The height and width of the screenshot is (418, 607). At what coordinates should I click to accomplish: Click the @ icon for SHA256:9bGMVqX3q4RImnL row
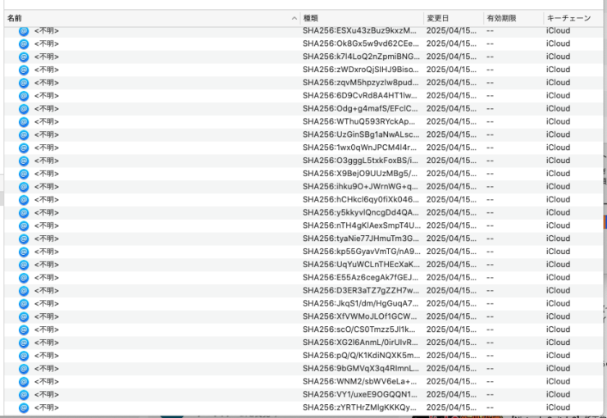click(x=24, y=369)
